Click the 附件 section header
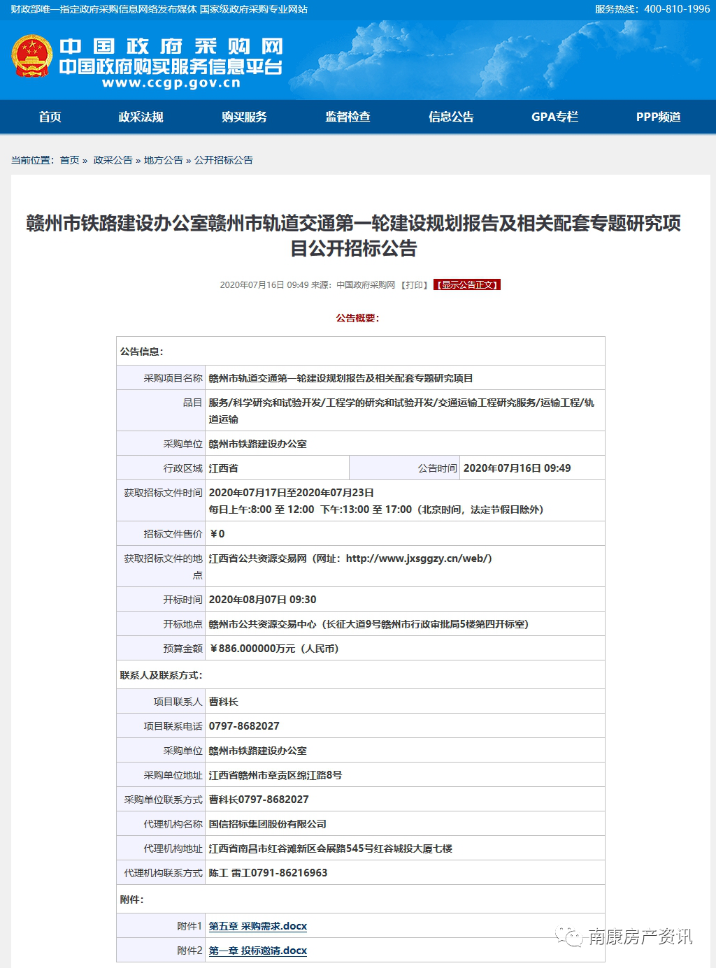The height and width of the screenshot is (968, 716). (x=131, y=900)
